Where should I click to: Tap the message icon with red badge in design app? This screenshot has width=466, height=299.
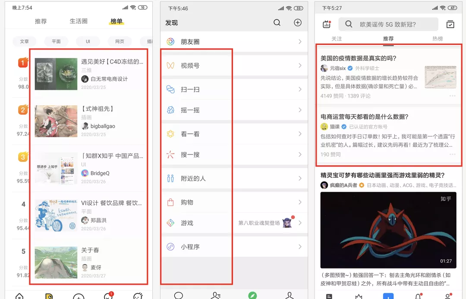pyautogui.click(x=109, y=296)
